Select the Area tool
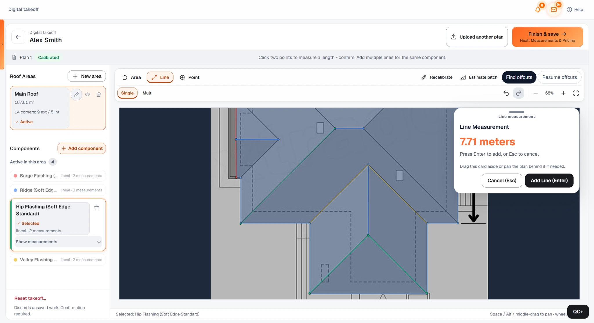 [132, 77]
